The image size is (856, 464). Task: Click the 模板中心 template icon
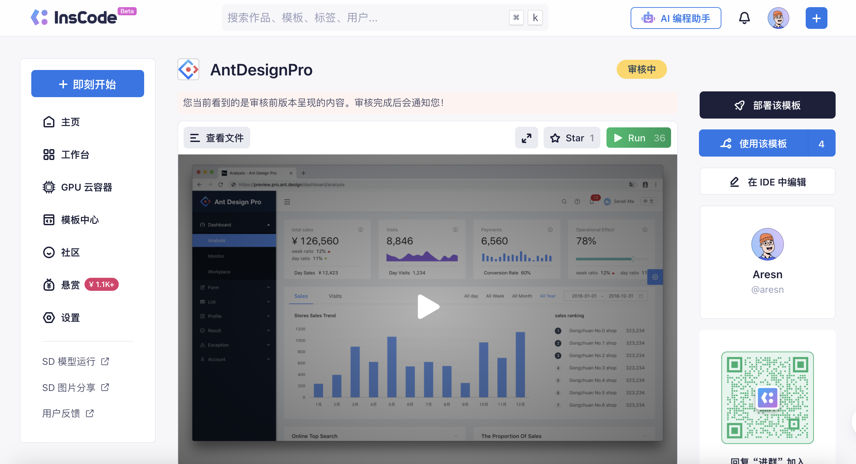[x=49, y=220]
